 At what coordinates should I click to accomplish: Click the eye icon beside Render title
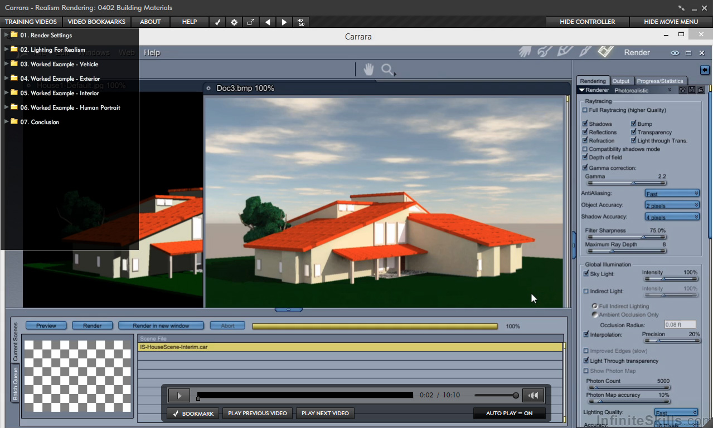675,53
